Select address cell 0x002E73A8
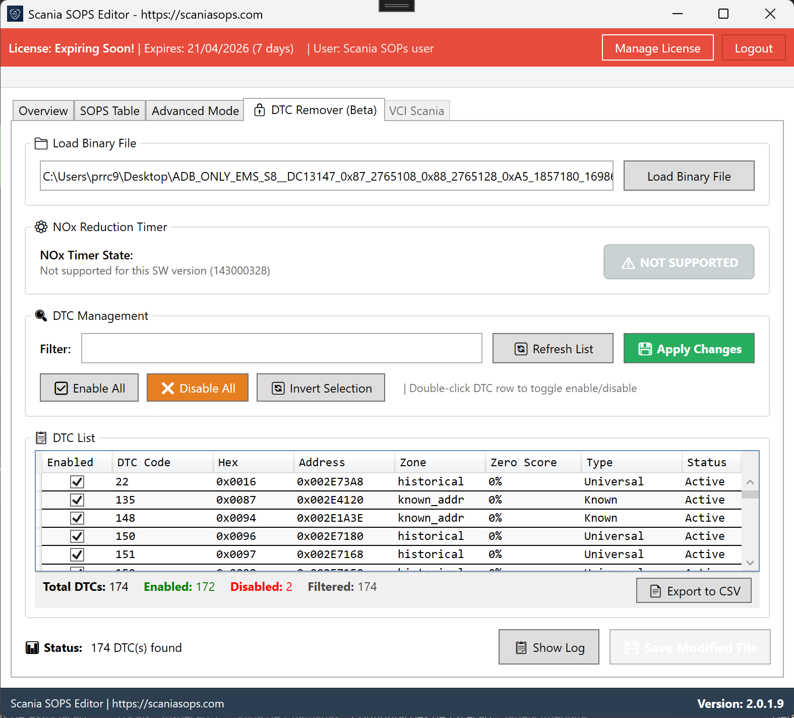 (330, 482)
